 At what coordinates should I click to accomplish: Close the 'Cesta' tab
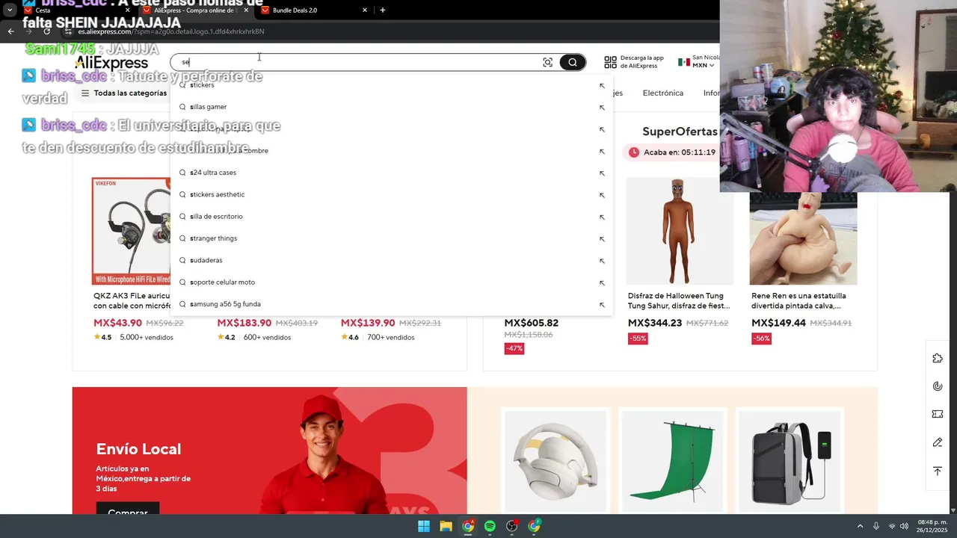tap(128, 10)
